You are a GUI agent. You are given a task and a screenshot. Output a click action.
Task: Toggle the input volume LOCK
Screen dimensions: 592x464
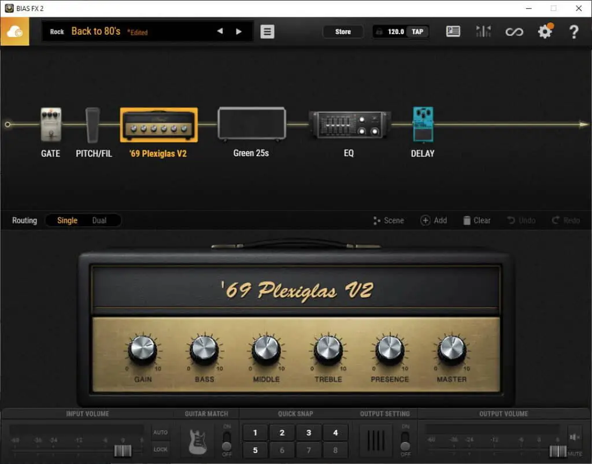coord(161,450)
